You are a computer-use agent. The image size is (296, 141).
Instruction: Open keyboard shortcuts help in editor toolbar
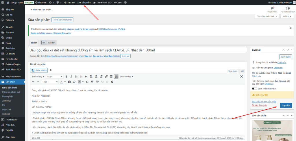(112, 82)
